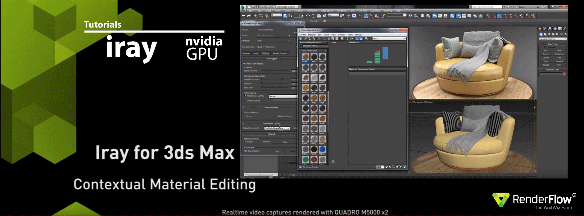Switch to Common tab in Render Setup

pos(246,53)
